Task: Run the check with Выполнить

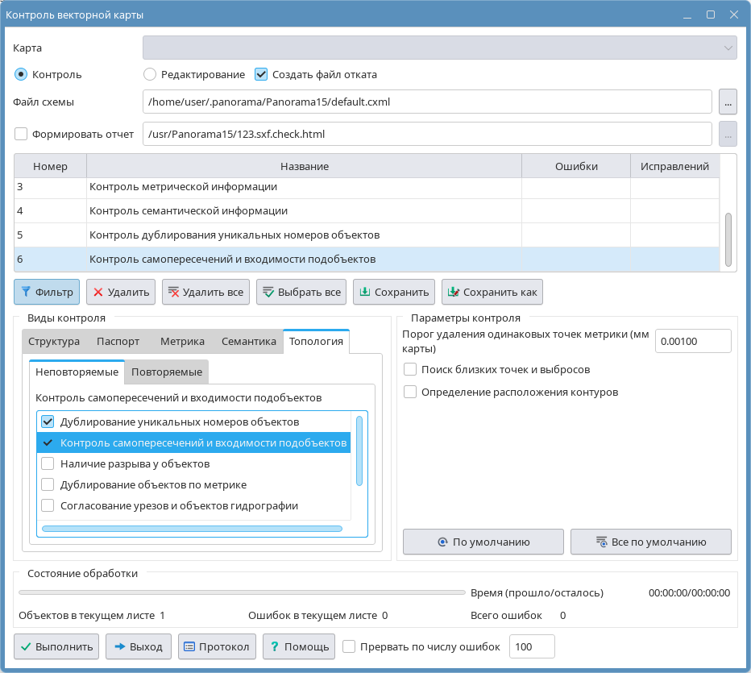Action: pyautogui.click(x=56, y=646)
